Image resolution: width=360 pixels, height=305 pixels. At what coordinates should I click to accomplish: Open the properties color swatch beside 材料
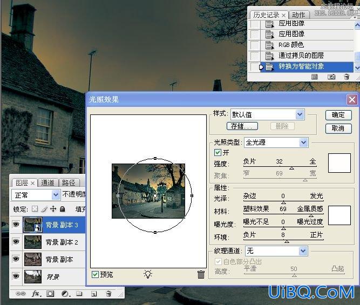[x=339, y=215]
